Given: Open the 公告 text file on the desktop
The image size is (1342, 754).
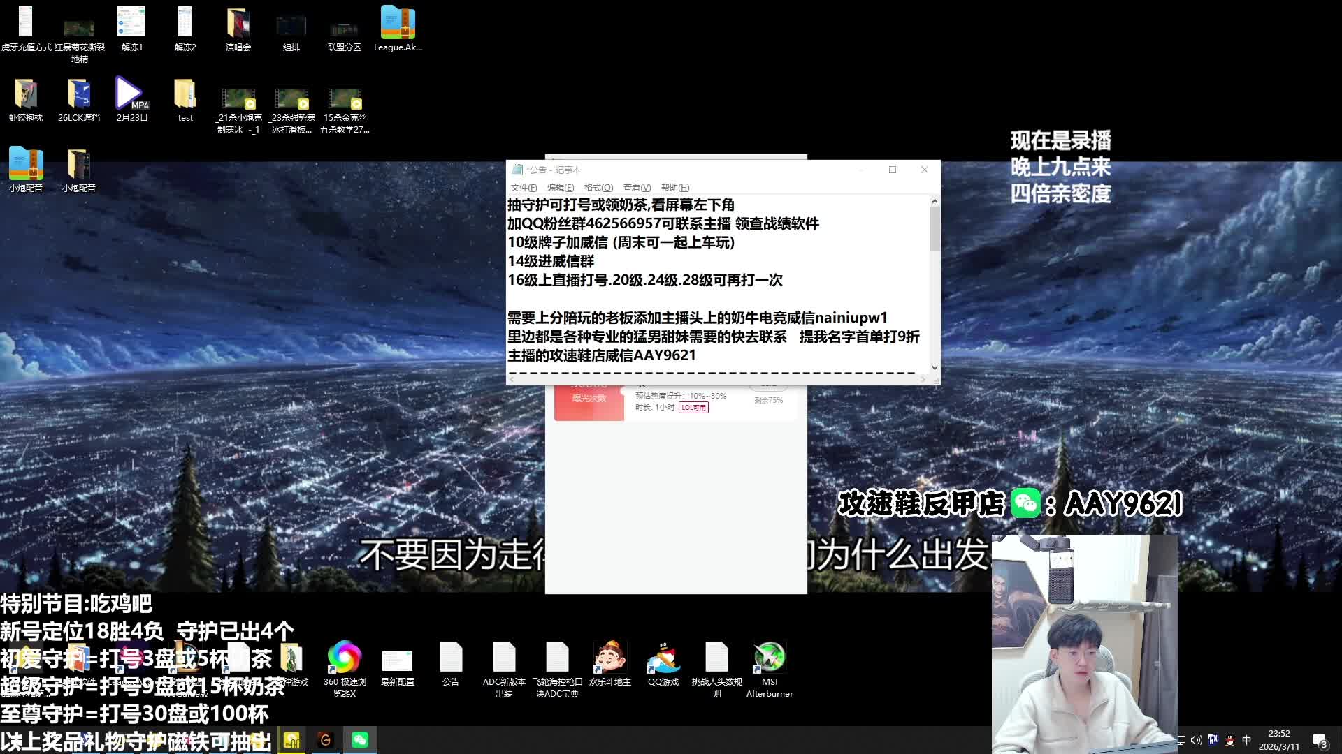Looking at the screenshot, I should [x=450, y=658].
